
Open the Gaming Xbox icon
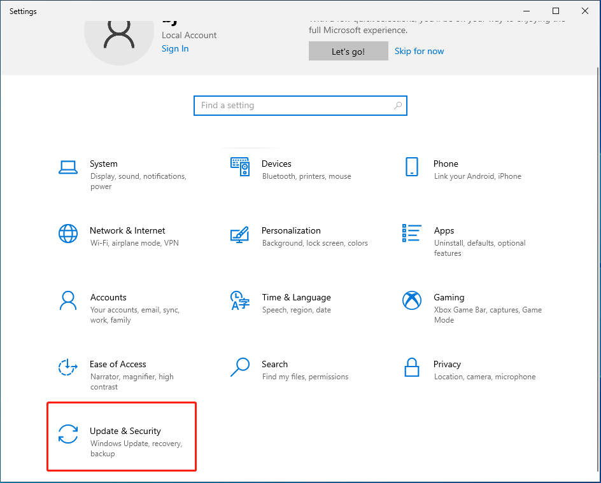click(412, 300)
